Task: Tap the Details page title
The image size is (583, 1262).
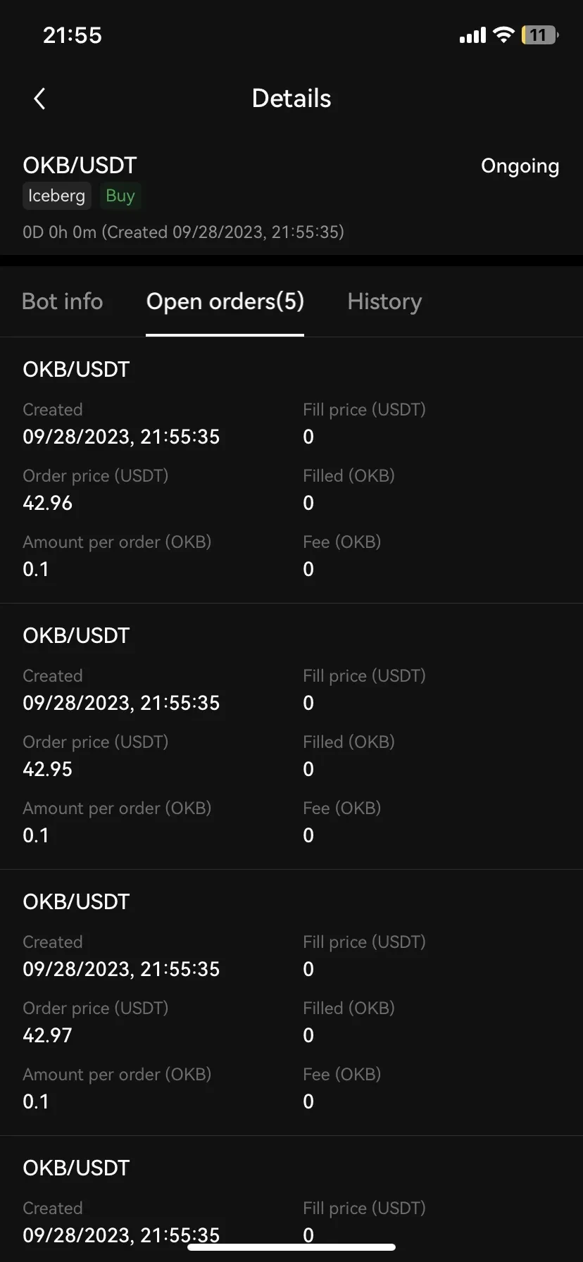Action: pos(291,99)
